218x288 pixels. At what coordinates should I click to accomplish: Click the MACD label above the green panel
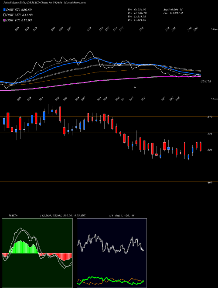pos(13,216)
